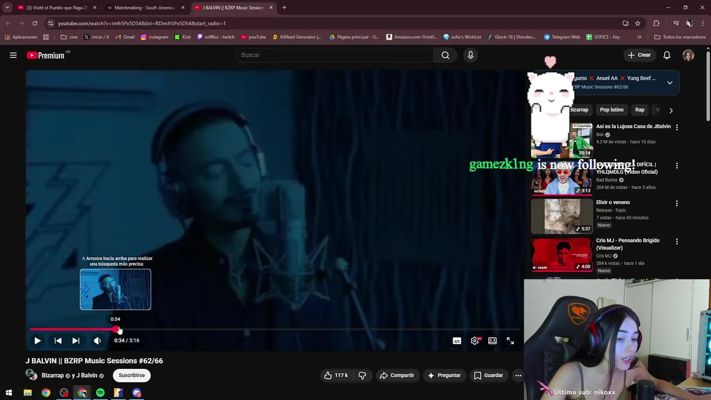Image resolution: width=711 pixels, height=400 pixels.
Task: Open Spotify from taskbar
Action: pyautogui.click(x=100, y=393)
